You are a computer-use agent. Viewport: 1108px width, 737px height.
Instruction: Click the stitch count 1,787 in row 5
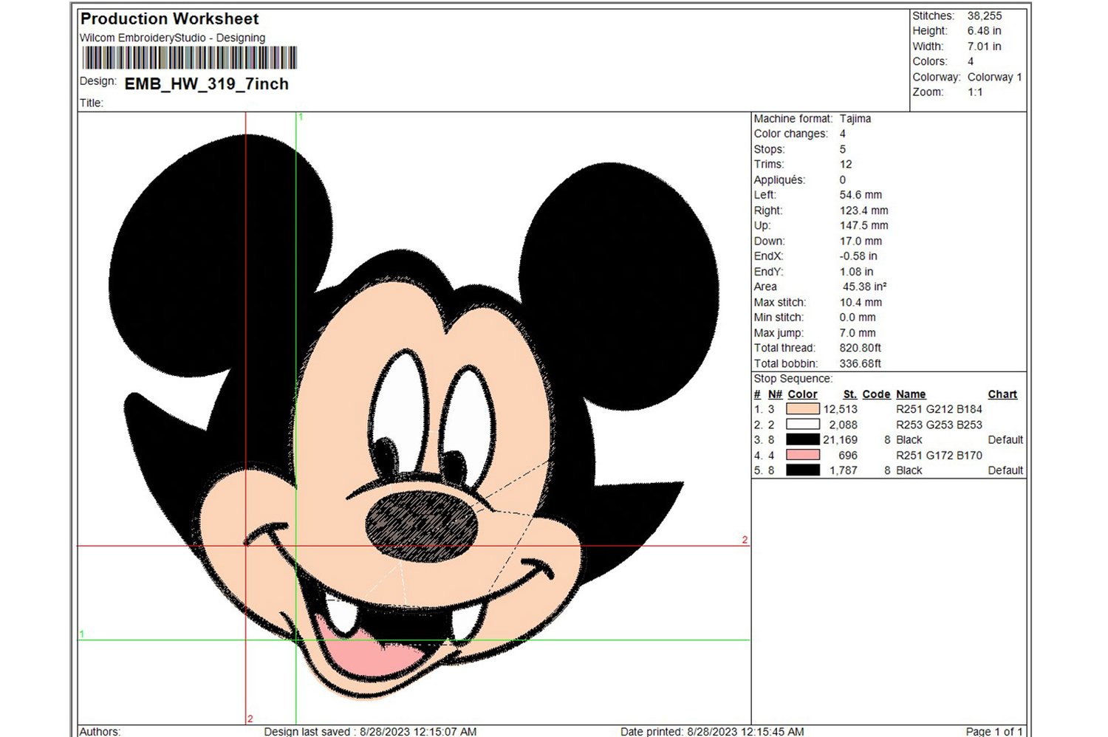click(x=844, y=470)
